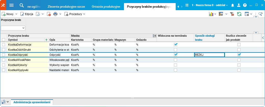Select the KostkaWloskPekn symbol cell
Viewport: 265px width, 107px height.
click(28, 60)
